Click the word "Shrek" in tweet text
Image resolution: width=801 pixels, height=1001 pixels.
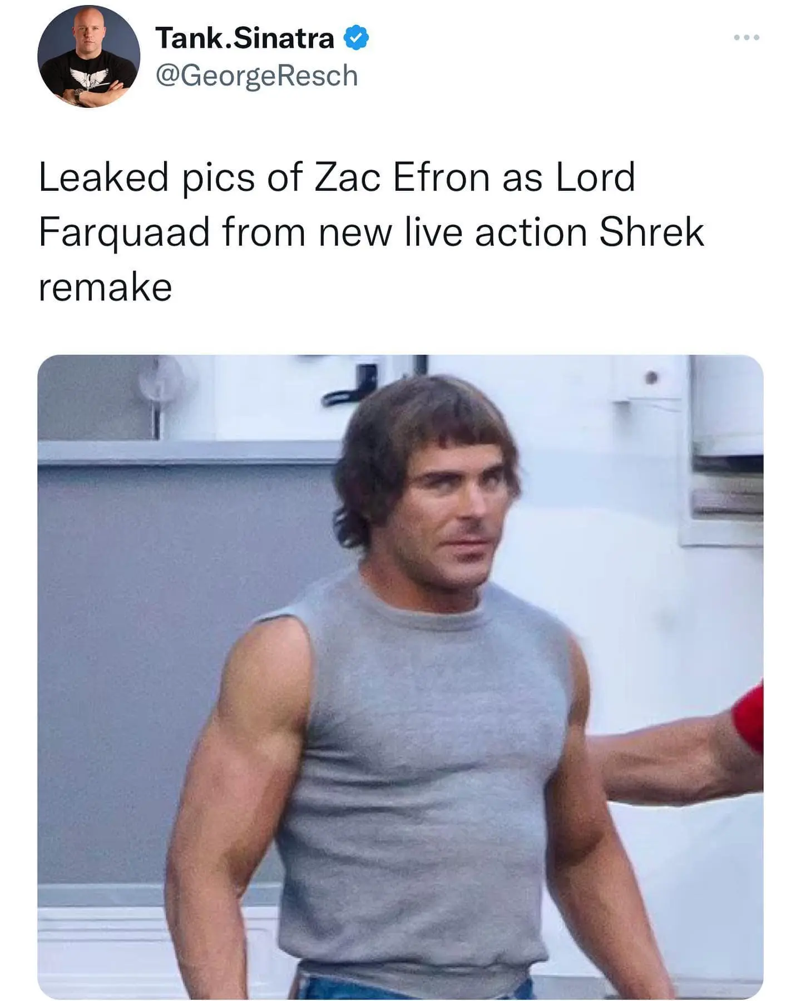click(x=652, y=232)
